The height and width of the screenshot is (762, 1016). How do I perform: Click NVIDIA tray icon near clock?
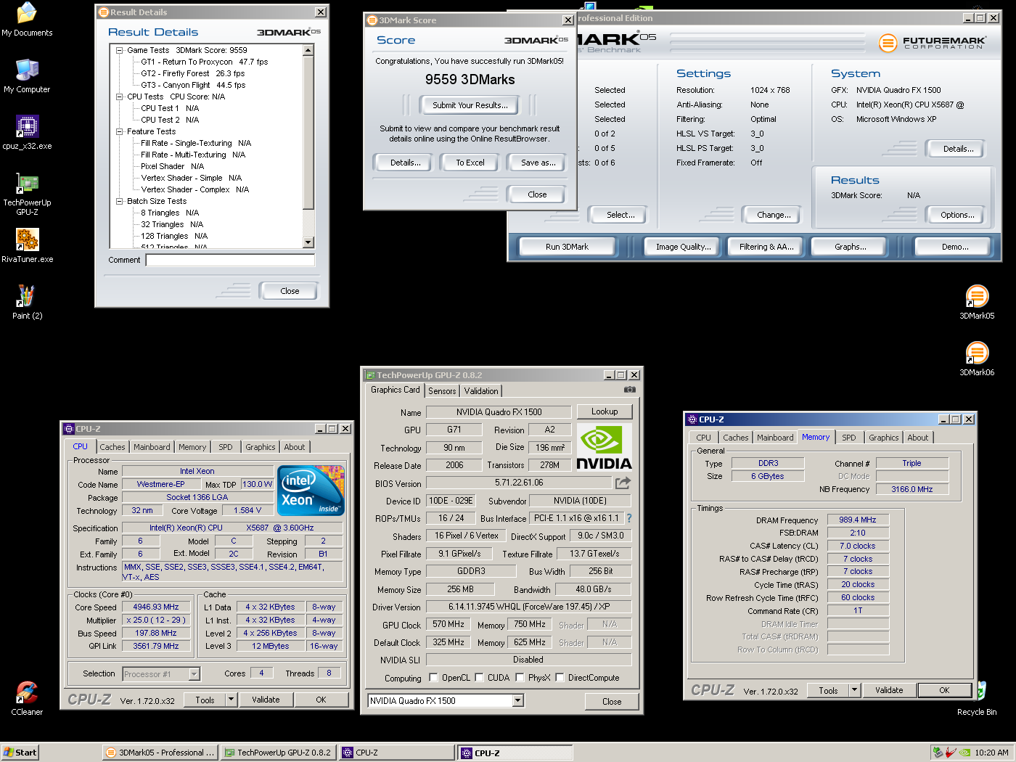[964, 753]
